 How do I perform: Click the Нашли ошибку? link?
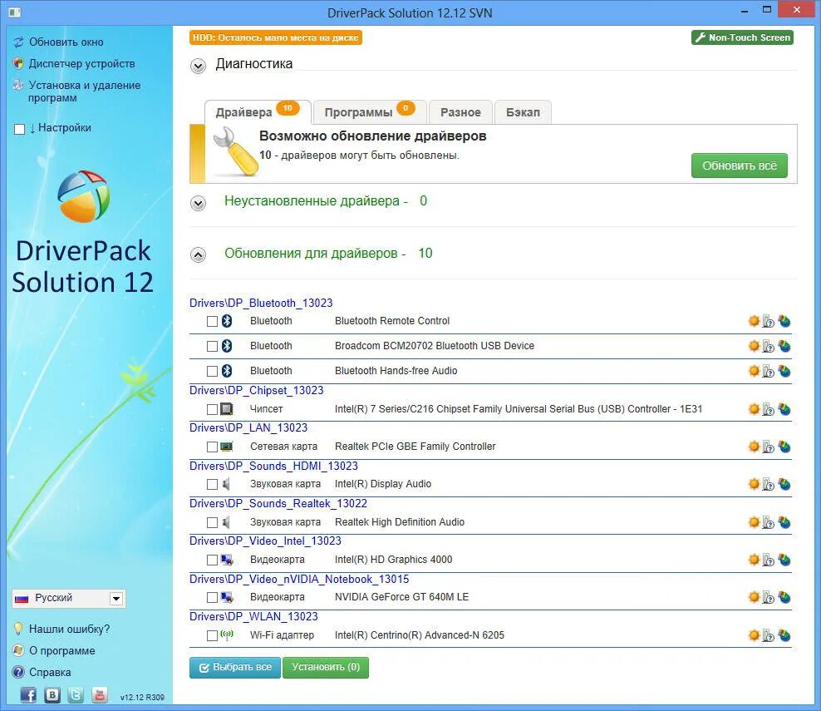click(x=69, y=629)
